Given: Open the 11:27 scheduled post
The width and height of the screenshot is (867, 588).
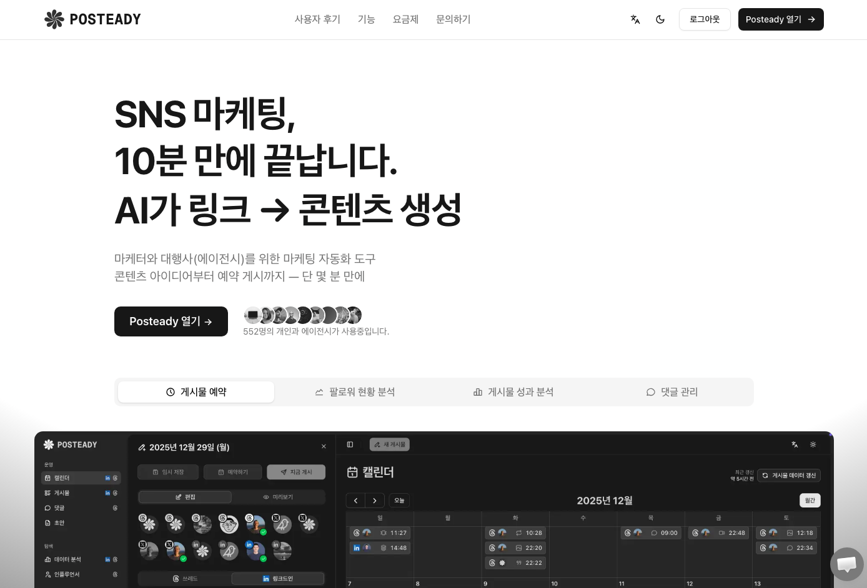Looking at the screenshot, I should pyautogui.click(x=380, y=533).
